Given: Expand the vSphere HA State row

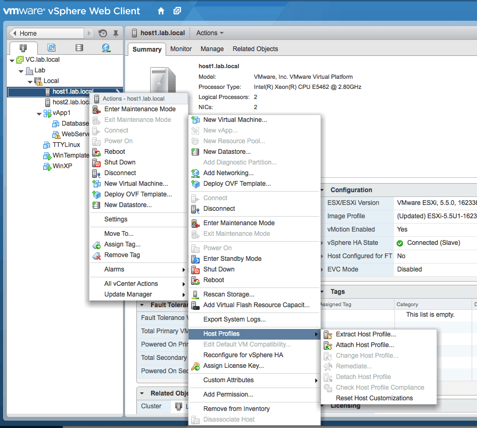Looking at the screenshot, I should click(322, 243).
